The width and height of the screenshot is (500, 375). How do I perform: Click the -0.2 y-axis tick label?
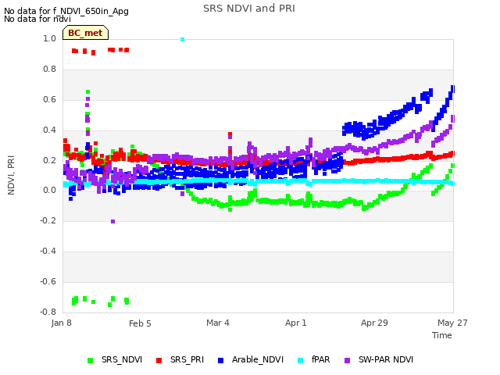[48, 220]
